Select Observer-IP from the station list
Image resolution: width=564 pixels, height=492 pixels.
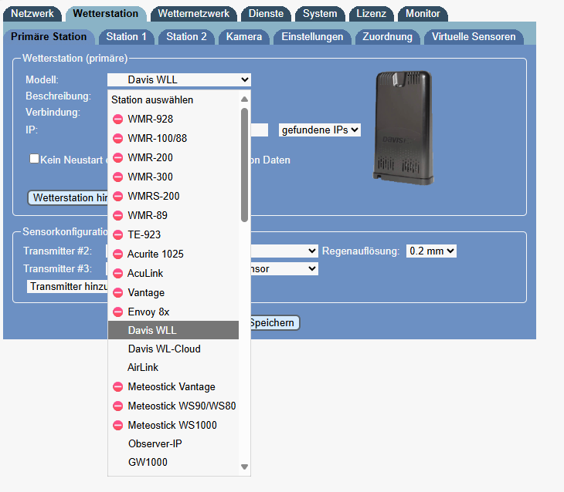(173, 444)
